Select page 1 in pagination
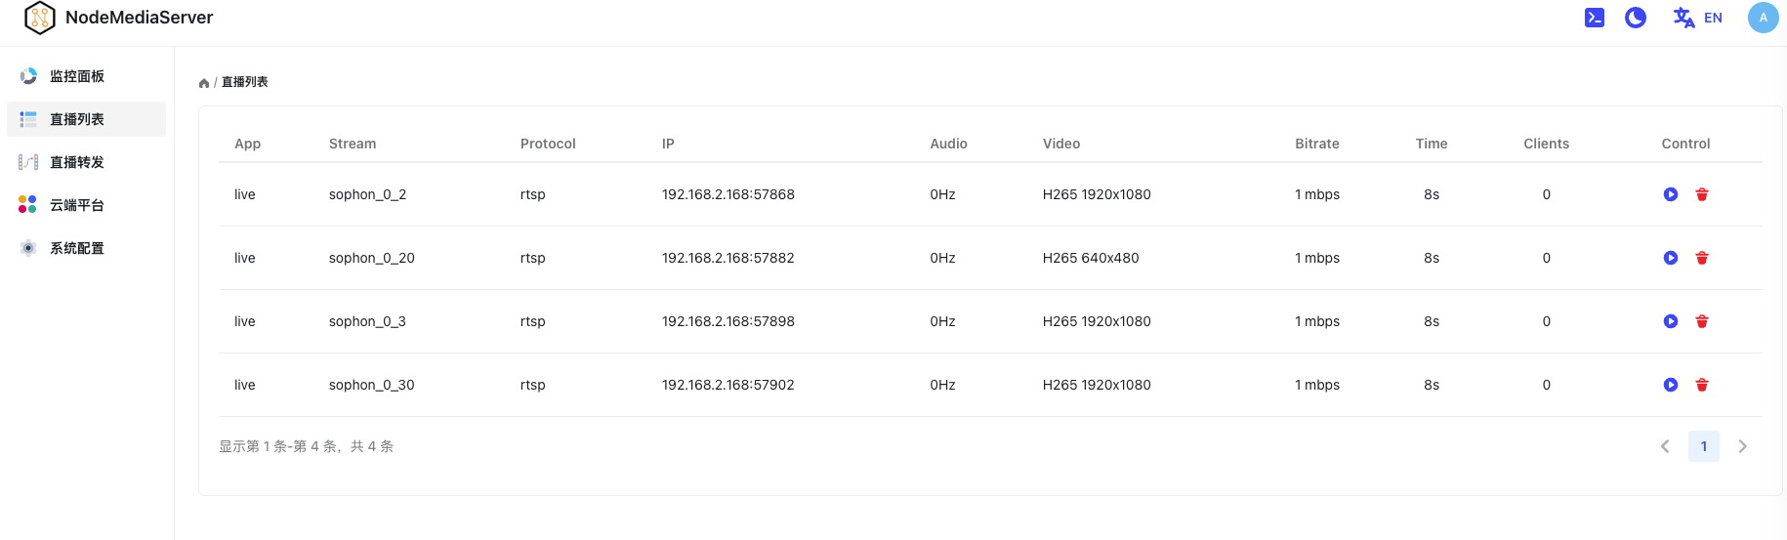 (x=1704, y=446)
